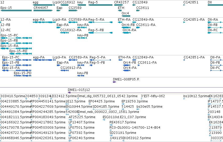The image size is (223, 142).
Task: Select the ETH gene label
Action: [121, 8]
